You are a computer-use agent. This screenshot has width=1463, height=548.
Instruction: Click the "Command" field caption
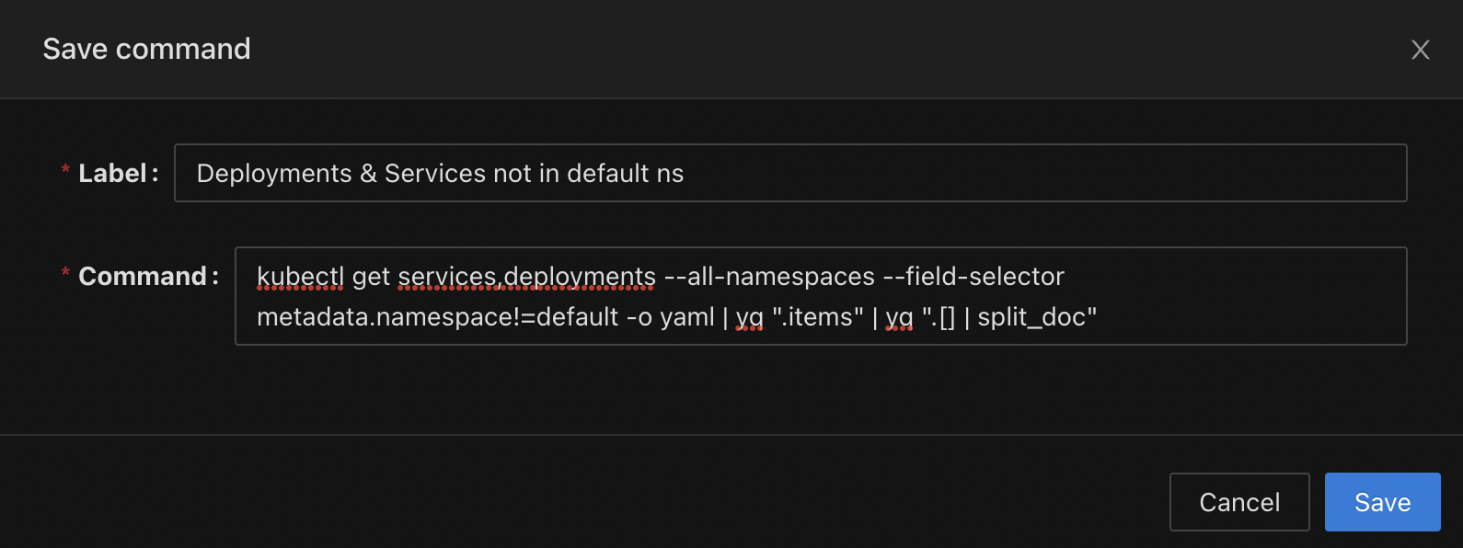142,276
